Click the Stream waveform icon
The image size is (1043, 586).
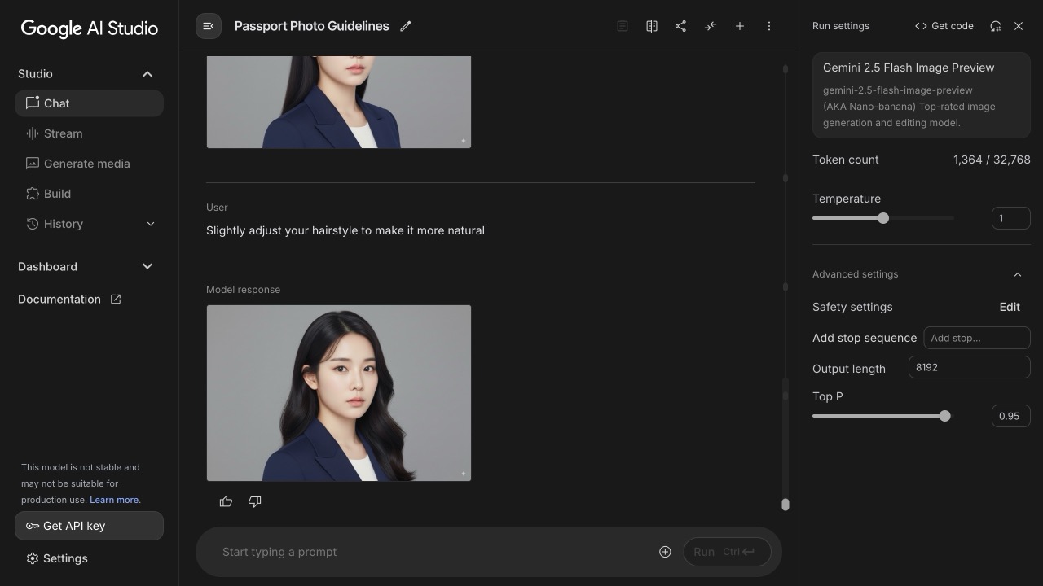click(x=33, y=133)
